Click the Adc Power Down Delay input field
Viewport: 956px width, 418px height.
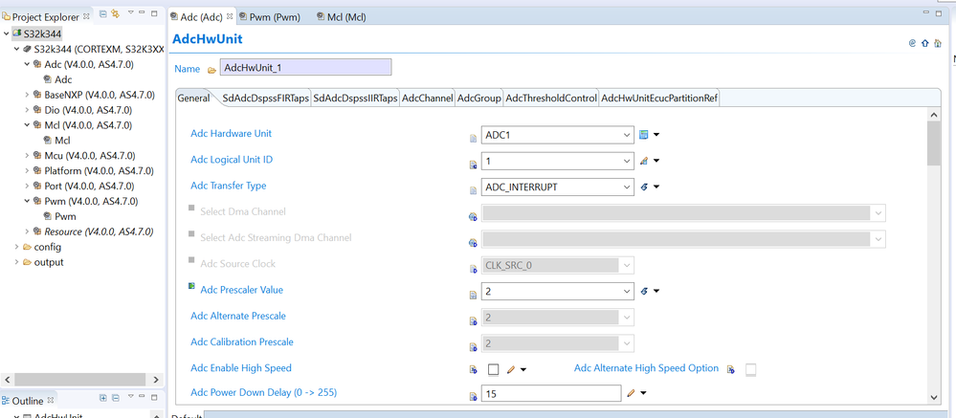click(552, 393)
